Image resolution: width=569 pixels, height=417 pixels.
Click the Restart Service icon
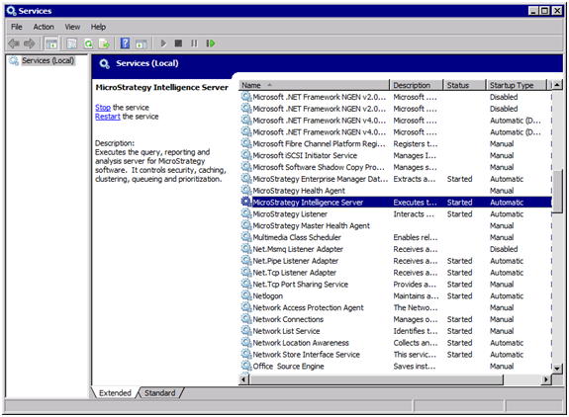click(x=210, y=43)
